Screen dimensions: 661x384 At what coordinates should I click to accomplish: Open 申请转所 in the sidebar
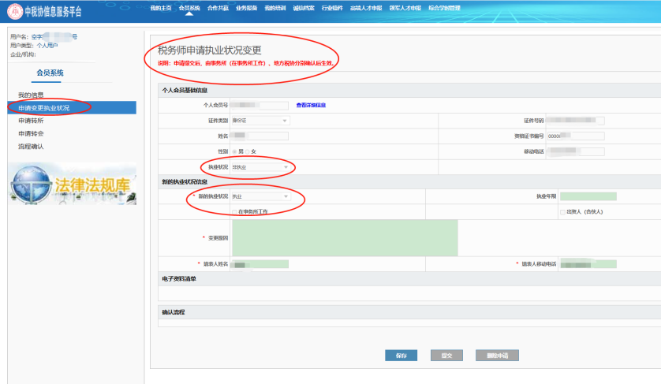31,121
